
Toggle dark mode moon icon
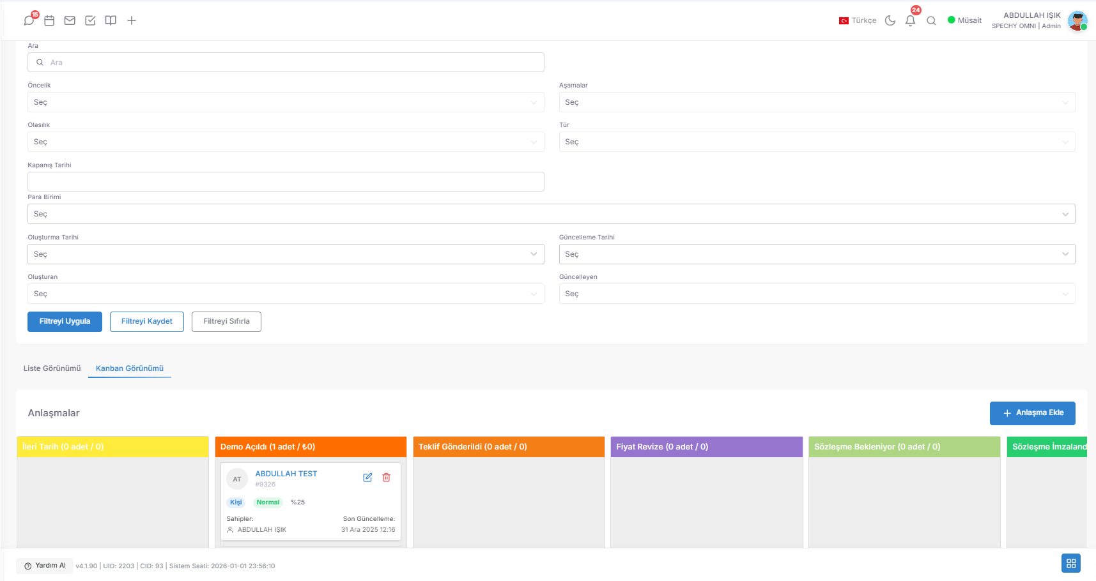(890, 20)
